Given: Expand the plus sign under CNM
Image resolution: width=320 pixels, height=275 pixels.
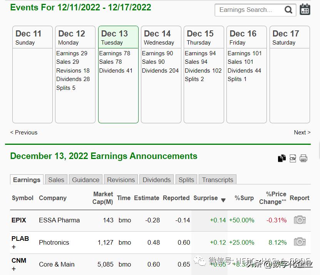Looking at the screenshot, I should (14, 269).
